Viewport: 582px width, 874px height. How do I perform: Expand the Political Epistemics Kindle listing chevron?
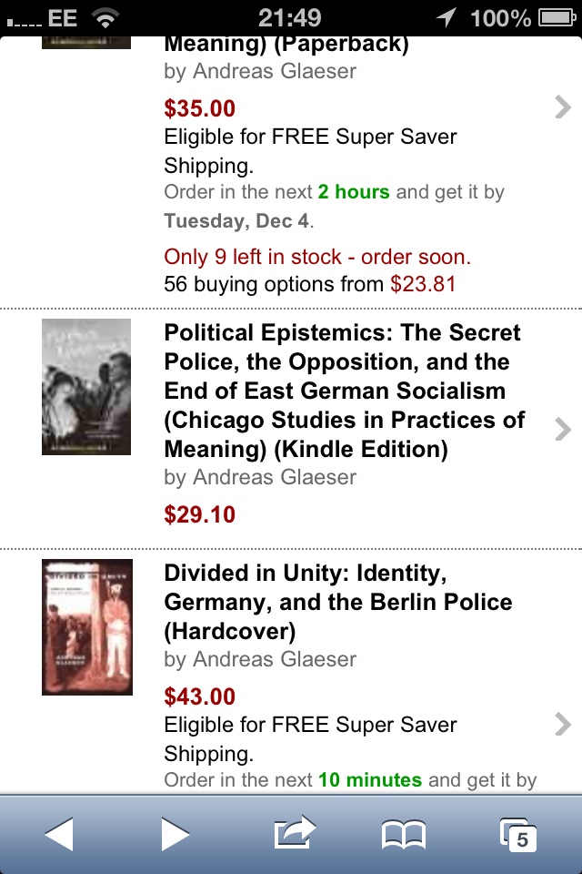(563, 428)
